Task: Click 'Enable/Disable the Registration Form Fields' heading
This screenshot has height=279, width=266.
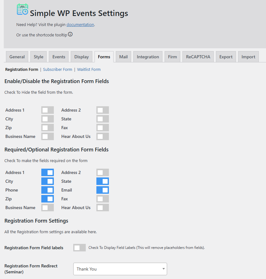Action: tap(57, 81)
